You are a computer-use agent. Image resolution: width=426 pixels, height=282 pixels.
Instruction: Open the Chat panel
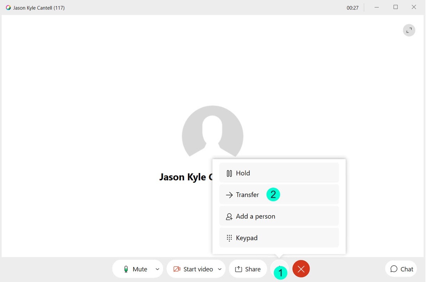tap(401, 269)
